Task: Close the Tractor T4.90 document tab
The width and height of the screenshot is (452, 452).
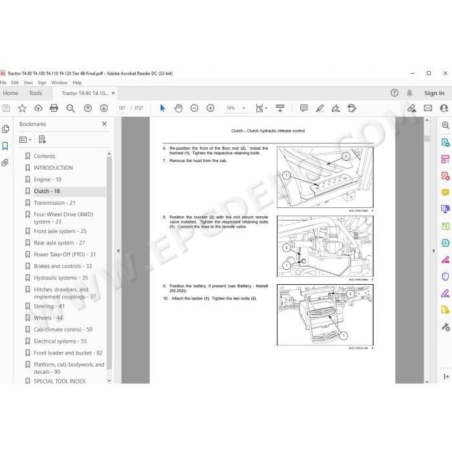Action: (x=113, y=93)
